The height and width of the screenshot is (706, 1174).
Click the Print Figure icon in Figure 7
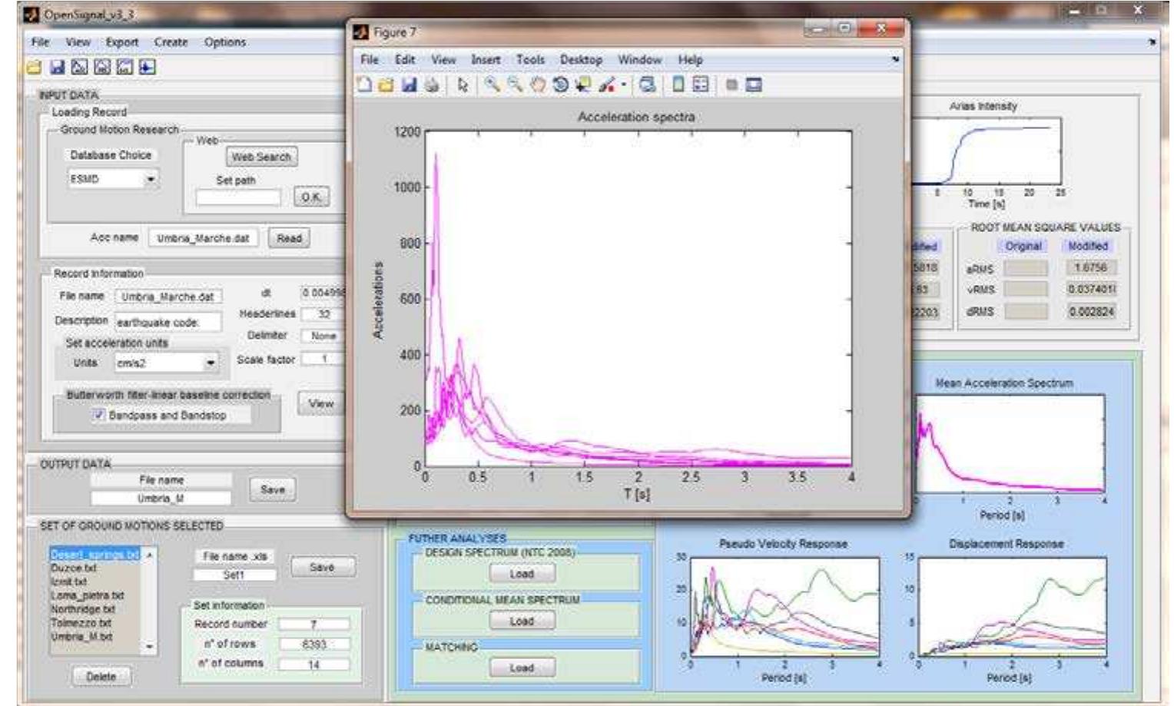point(432,85)
